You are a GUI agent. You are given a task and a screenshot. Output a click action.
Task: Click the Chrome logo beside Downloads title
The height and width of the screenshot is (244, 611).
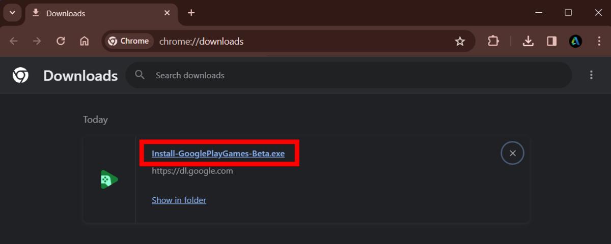pyautogui.click(x=20, y=75)
